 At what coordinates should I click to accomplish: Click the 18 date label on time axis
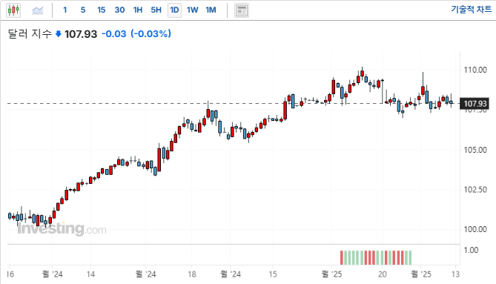click(x=192, y=274)
